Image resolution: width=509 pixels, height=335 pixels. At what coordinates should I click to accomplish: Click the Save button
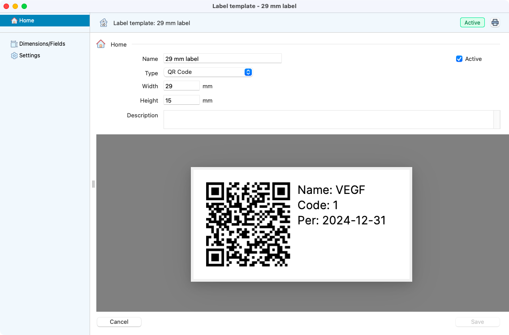(478, 322)
